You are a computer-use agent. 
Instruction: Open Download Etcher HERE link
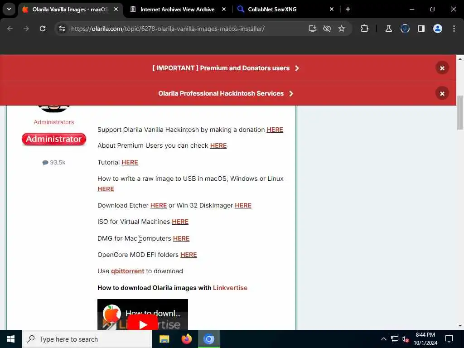[x=158, y=205]
